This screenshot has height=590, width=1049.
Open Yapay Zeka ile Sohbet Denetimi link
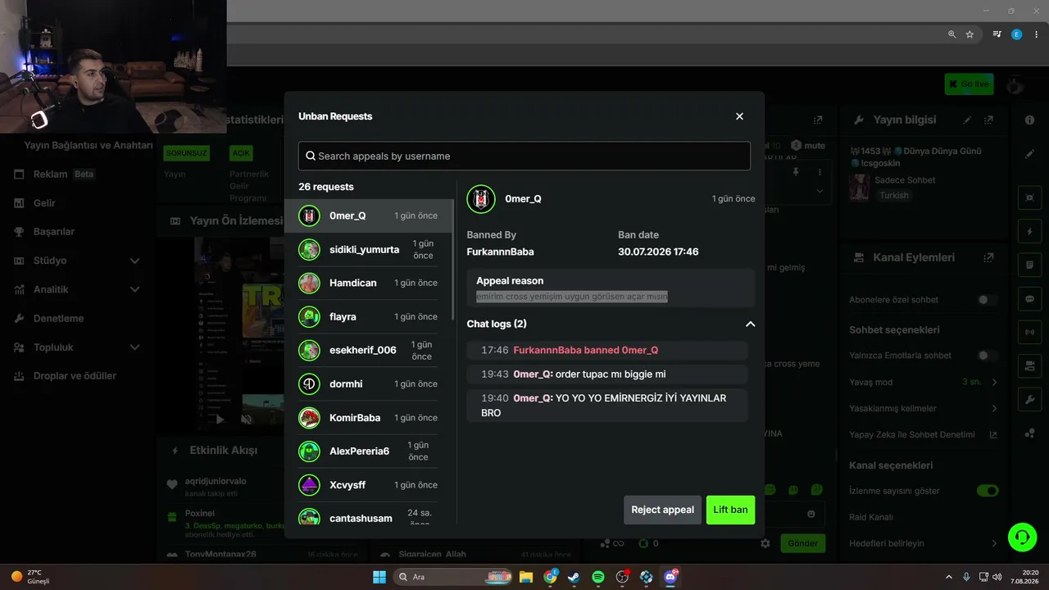pyautogui.click(x=993, y=435)
